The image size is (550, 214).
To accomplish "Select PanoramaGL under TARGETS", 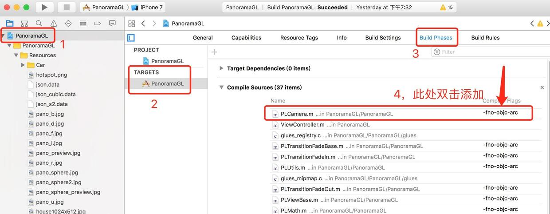I will 167,83.
